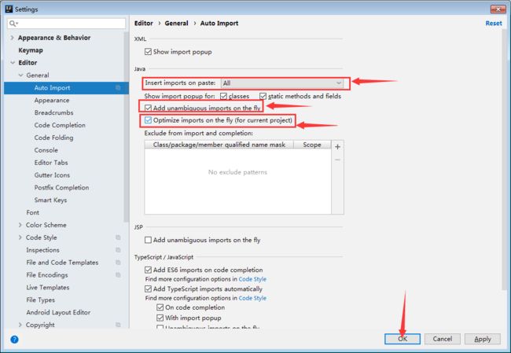Expand the Code Style node
This screenshot has width=511, height=353.
[x=20, y=237]
